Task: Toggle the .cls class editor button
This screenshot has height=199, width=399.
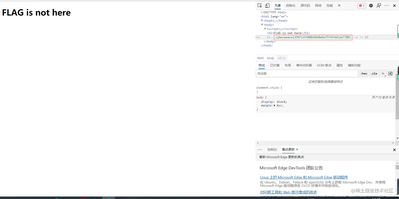Action: [x=374, y=74]
